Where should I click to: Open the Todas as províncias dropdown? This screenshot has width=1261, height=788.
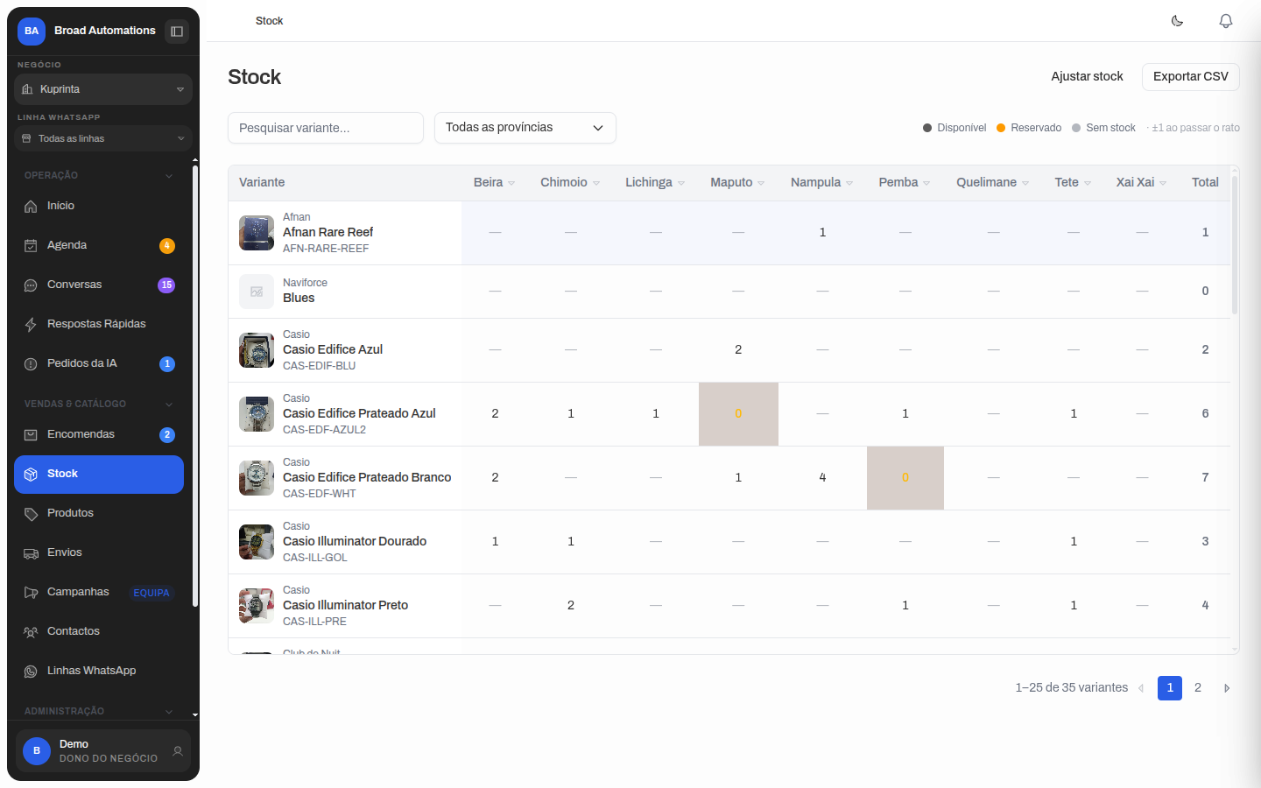coord(525,128)
